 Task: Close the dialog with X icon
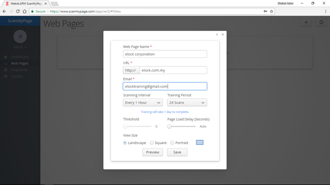[x=223, y=34]
